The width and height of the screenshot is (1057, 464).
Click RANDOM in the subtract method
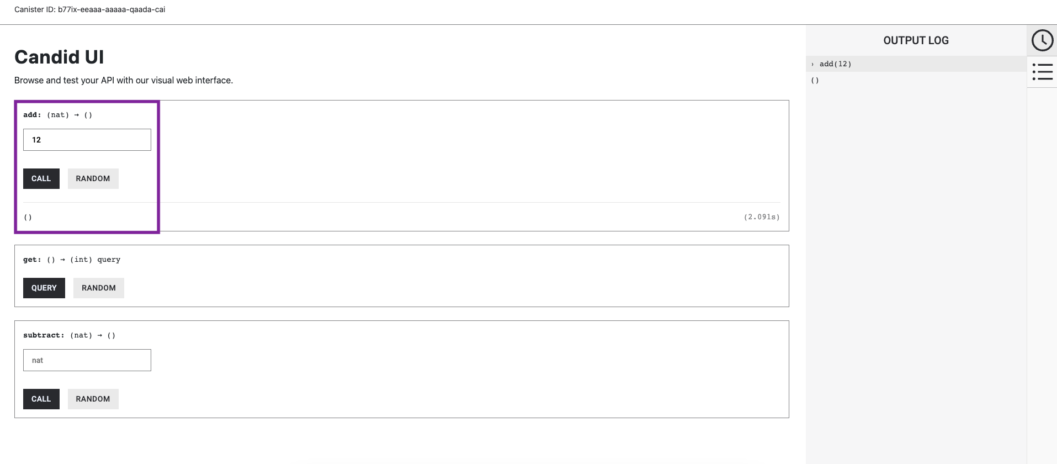93,399
